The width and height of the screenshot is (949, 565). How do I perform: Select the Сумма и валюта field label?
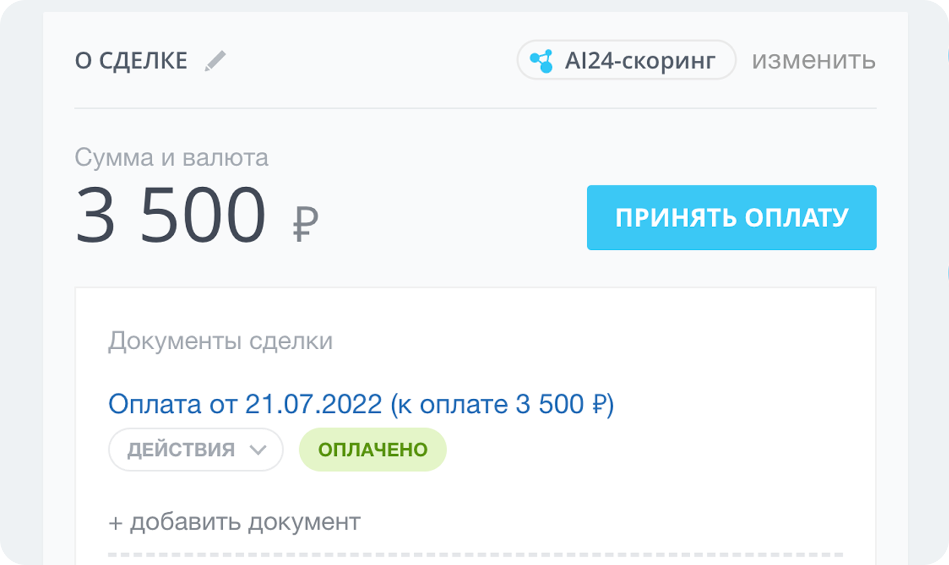point(171,158)
